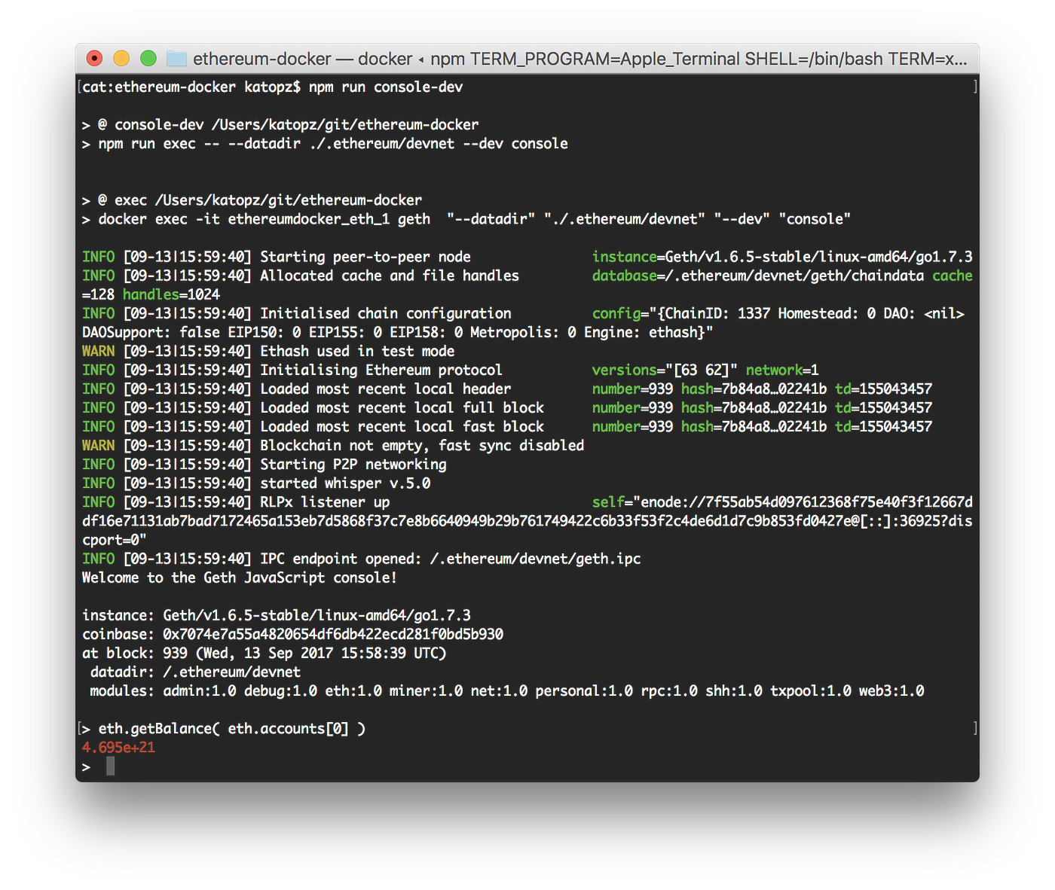The height and width of the screenshot is (890, 1055).
Task: Click 'started whisper v.5.0' log message
Action: tap(345, 483)
